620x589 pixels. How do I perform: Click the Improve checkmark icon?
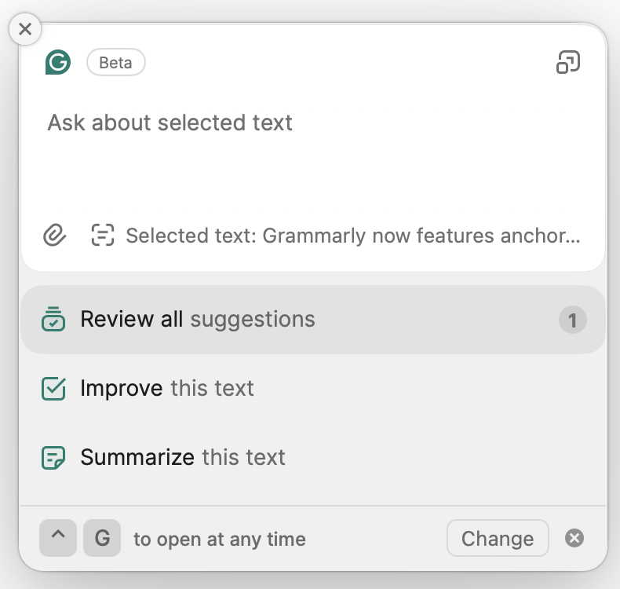pyautogui.click(x=53, y=388)
